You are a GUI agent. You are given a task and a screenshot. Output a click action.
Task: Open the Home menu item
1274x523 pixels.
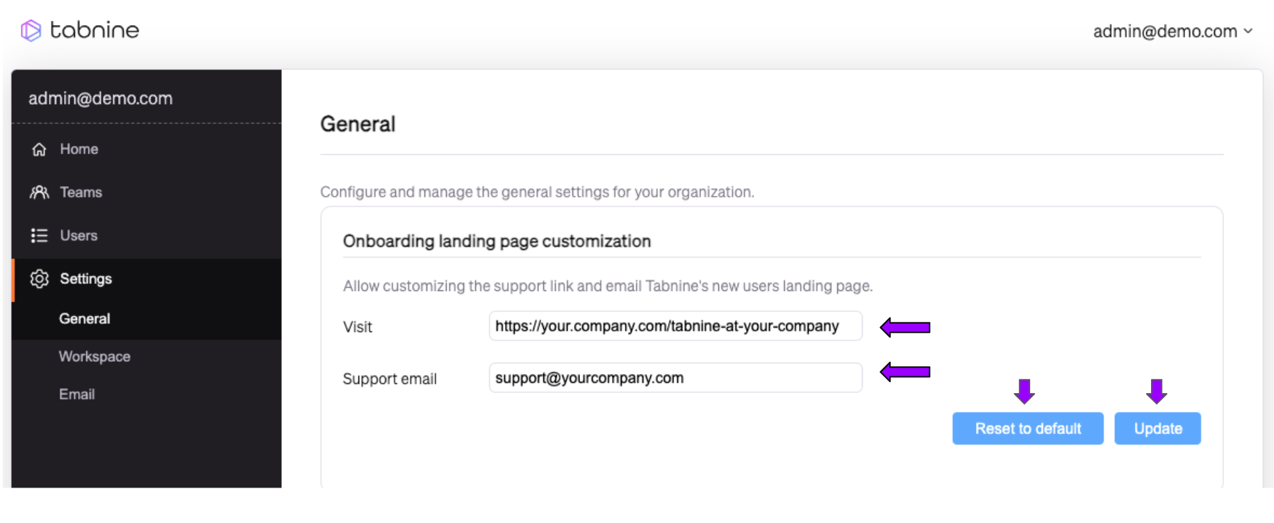[x=78, y=149]
